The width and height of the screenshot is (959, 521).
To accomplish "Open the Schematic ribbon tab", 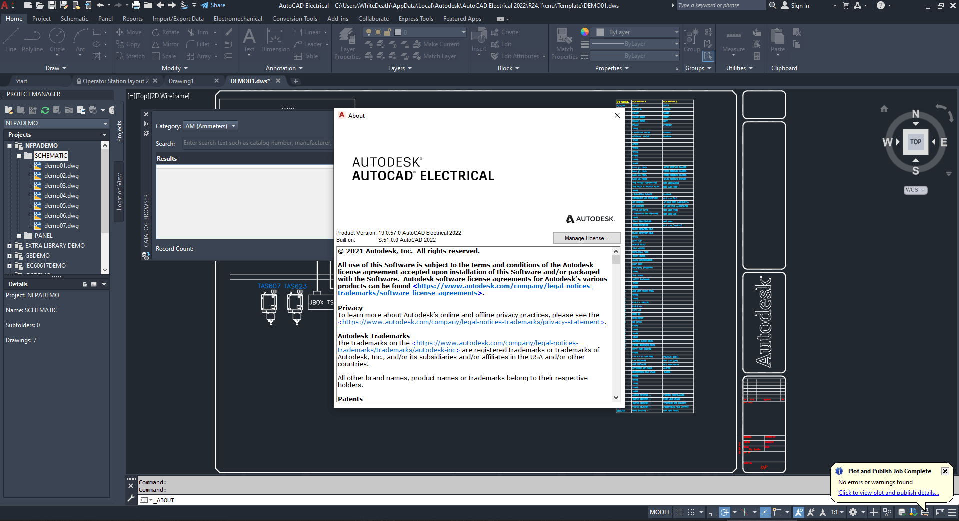I will [x=74, y=19].
